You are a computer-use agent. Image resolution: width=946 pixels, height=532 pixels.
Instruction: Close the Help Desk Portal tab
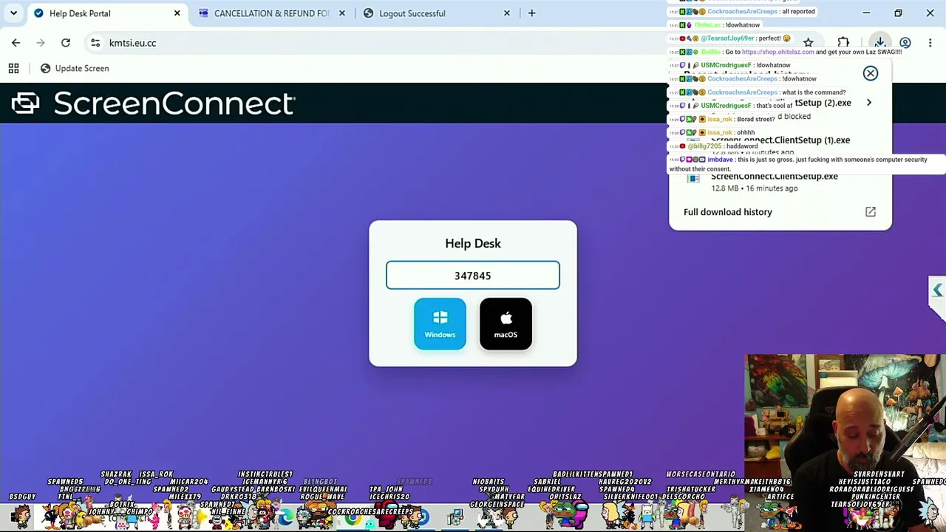click(x=177, y=13)
